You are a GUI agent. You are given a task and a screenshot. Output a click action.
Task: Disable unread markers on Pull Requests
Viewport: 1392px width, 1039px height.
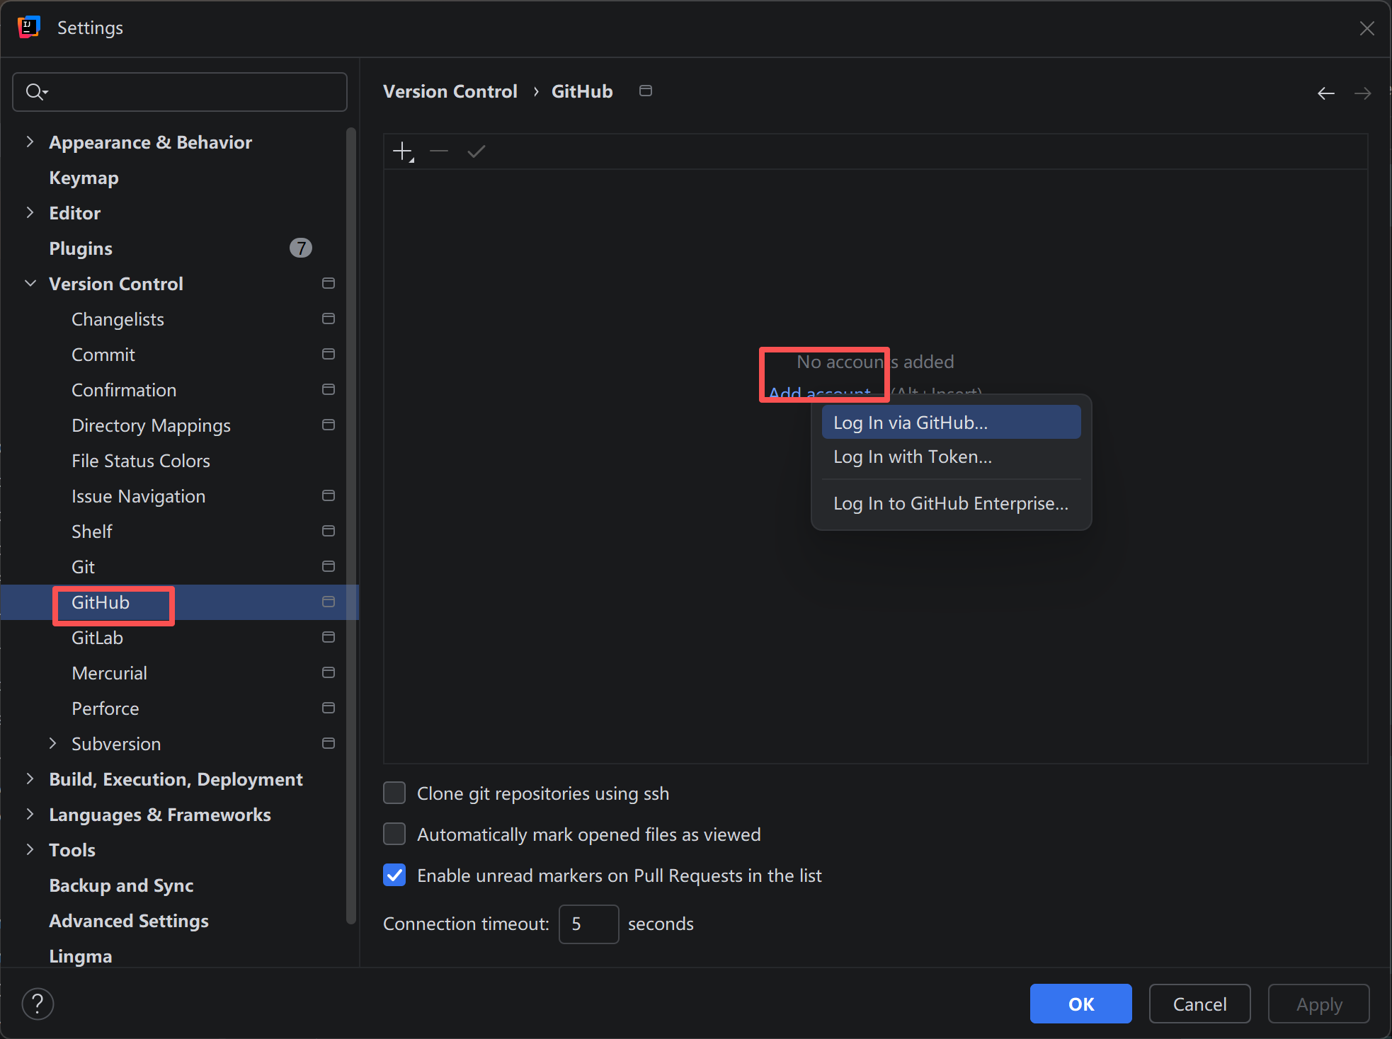[x=394, y=875]
